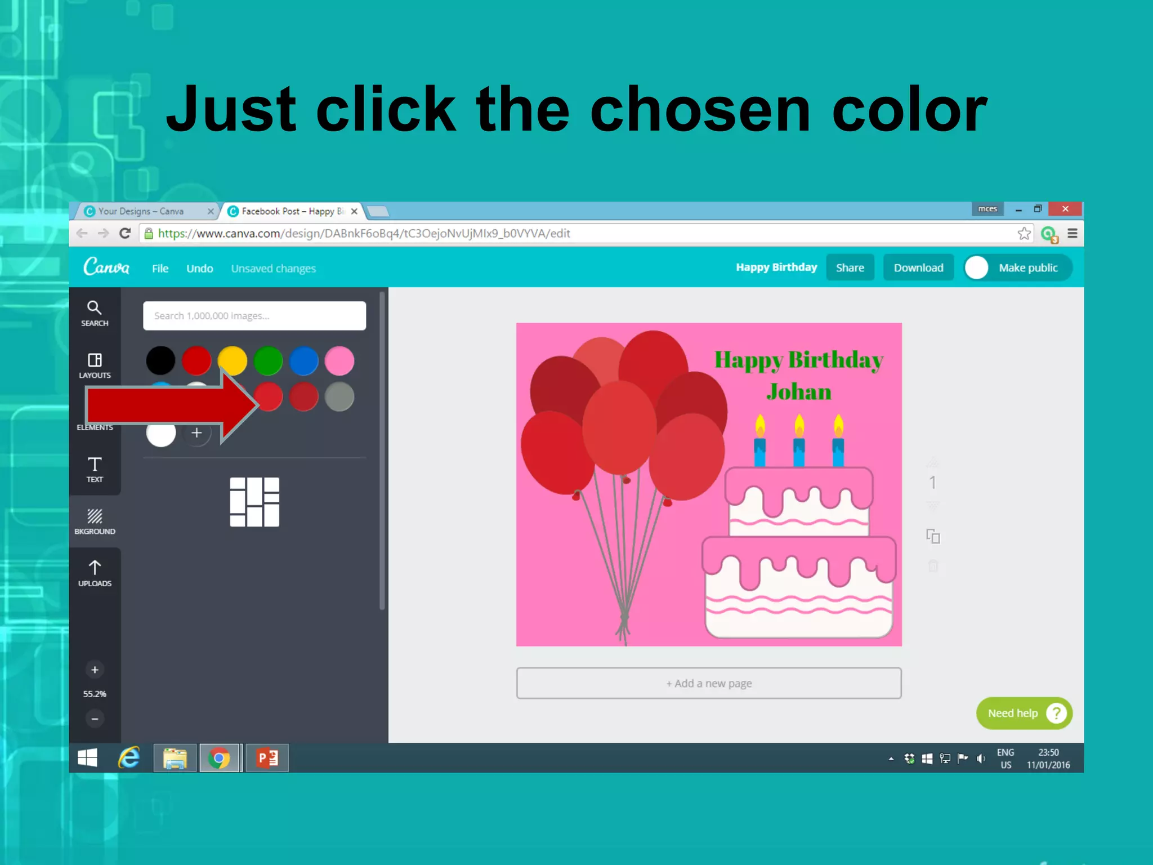1153x865 pixels.
Task: Pick the black color swatch
Action: click(160, 360)
